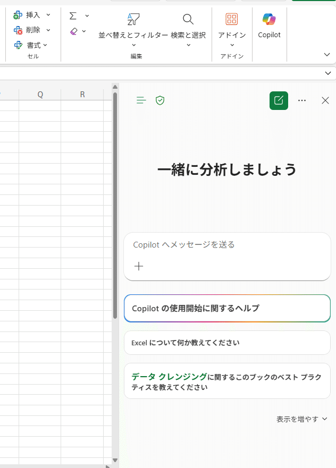
Task: Open Copilot pane more options (…)
Action: (x=302, y=100)
